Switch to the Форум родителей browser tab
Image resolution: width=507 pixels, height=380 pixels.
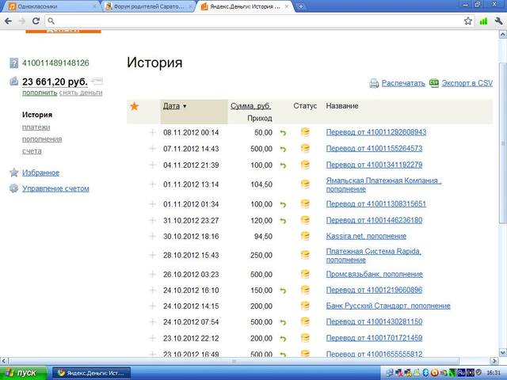149,6
